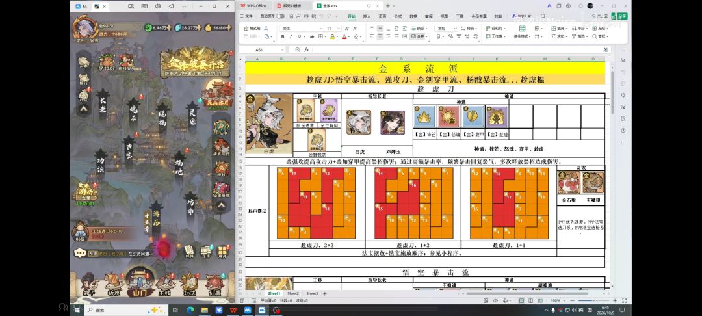Click the font color A icon
This screenshot has height=316, width=702.
click(344, 36)
